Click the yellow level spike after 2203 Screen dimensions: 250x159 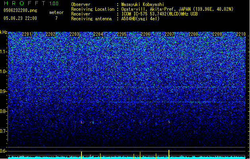click(81, 155)
